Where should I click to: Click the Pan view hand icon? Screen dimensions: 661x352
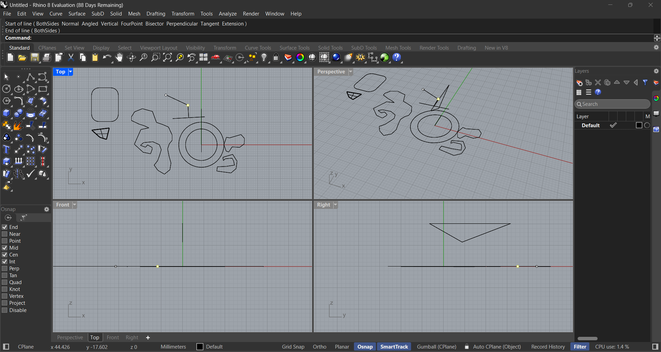pyautogui.click(x=119, y=58)
